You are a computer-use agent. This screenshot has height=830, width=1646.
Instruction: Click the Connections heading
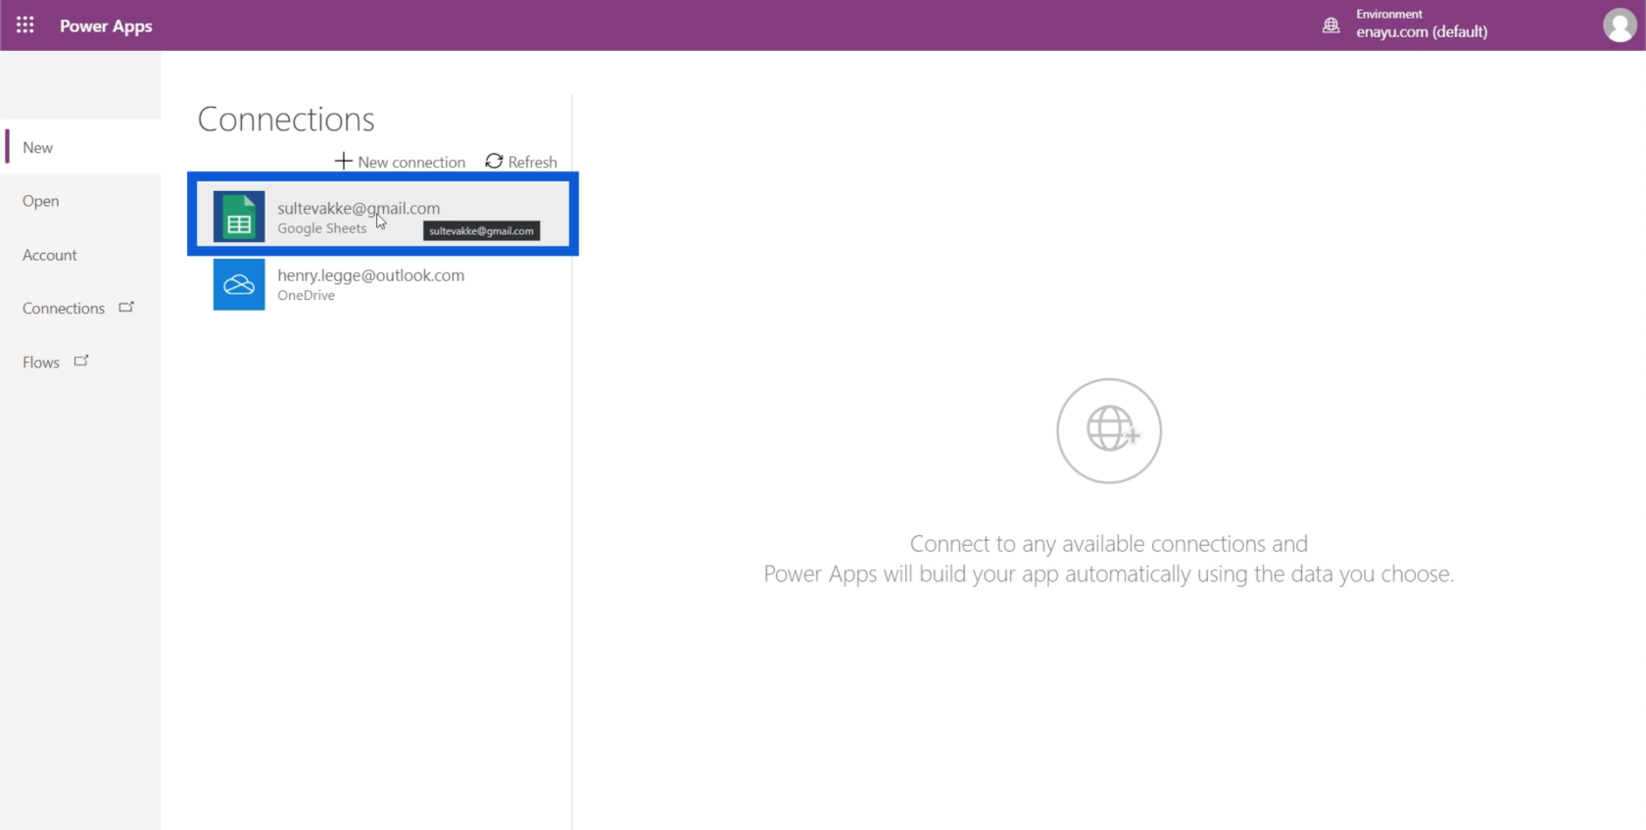(286, 120)
